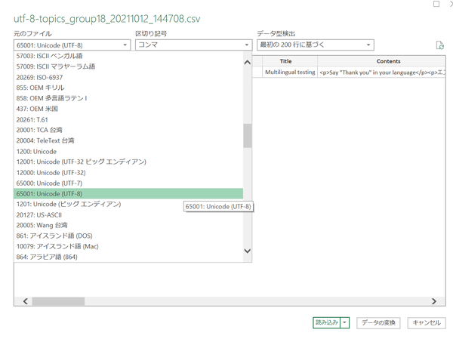Maximize the import dialog window
Screen dimensions: 453x342
coord(436,4)
